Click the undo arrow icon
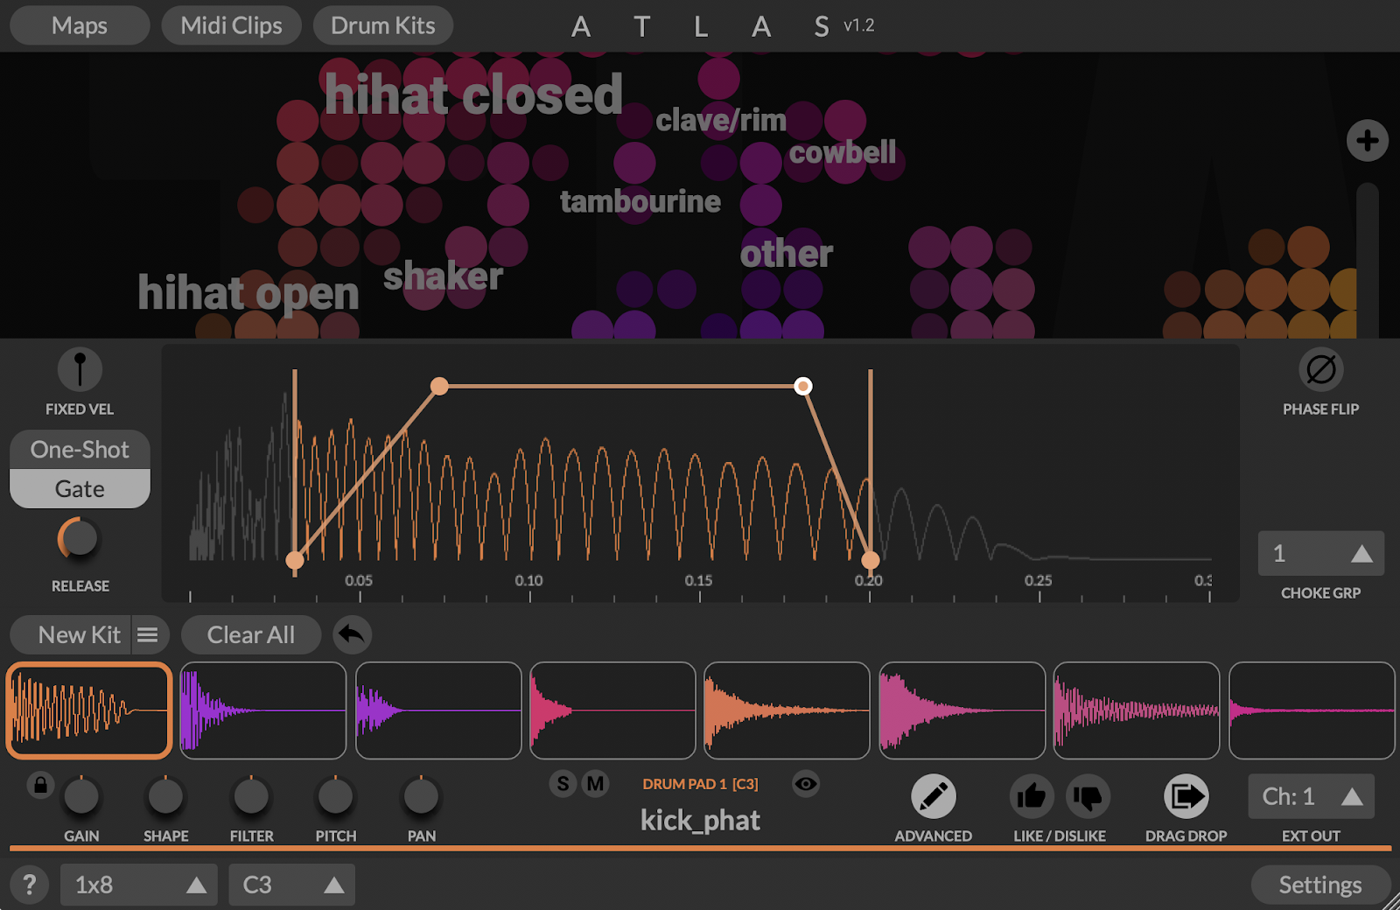Image resolution: width=1400 pixels, height=910 pixels. [352, 635]
